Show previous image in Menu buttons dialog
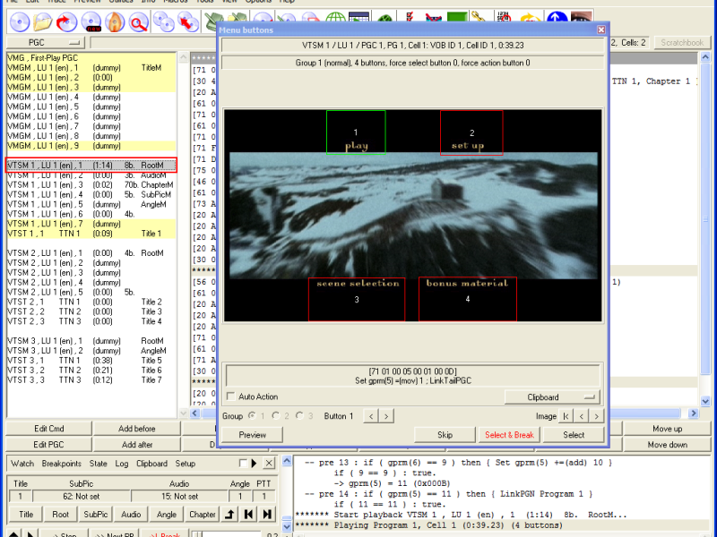717x537 pixels. [x=581, y=416]
